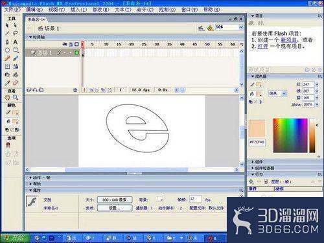This screenshot has height=243, width=324.
Task: Open the 插入 (Insert) menu
Action: [78, 10]
